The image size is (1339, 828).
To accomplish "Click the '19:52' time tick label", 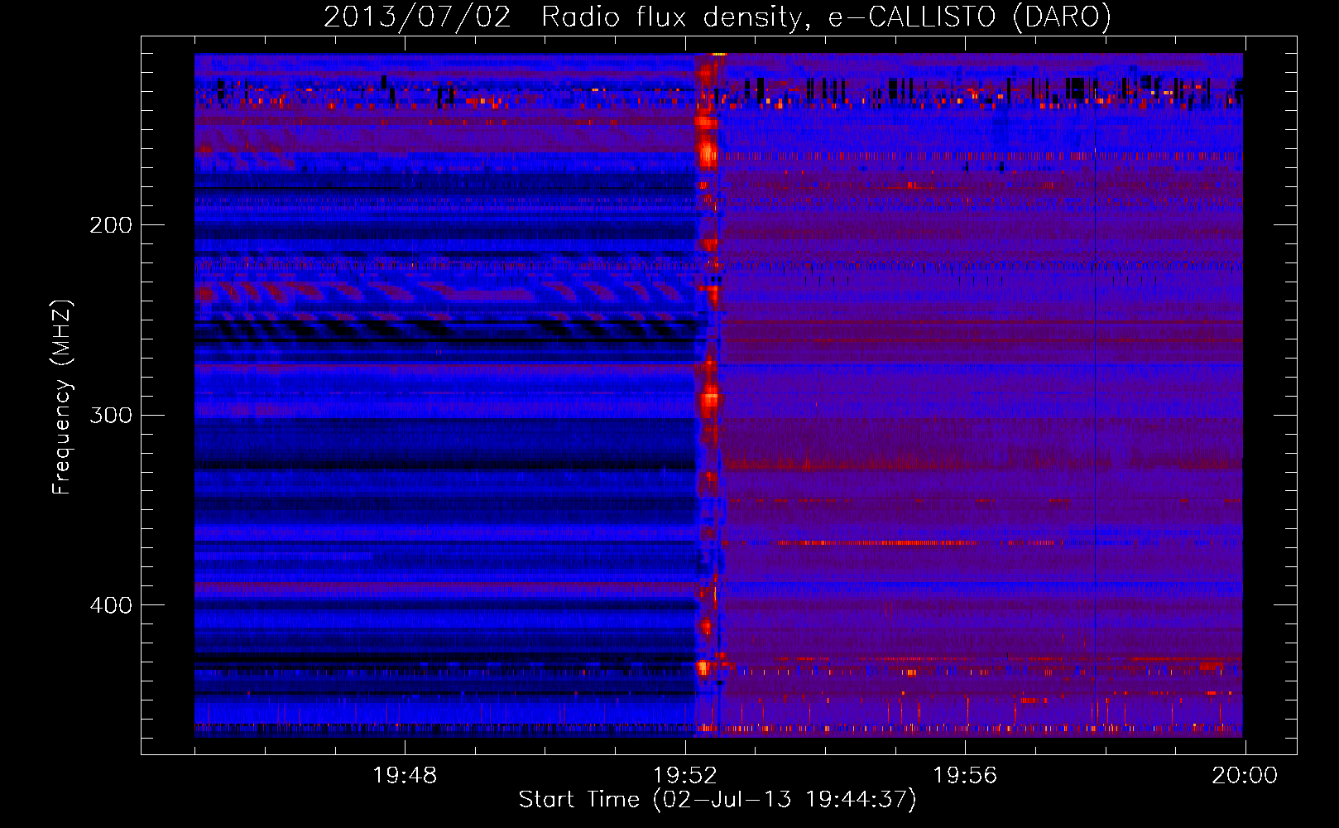I will pyautogui.click(x=685, y=776).
